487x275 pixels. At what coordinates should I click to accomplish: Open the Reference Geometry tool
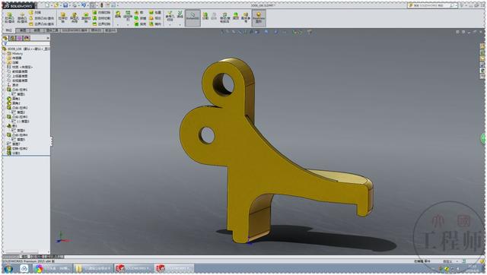tap(170, 16)
